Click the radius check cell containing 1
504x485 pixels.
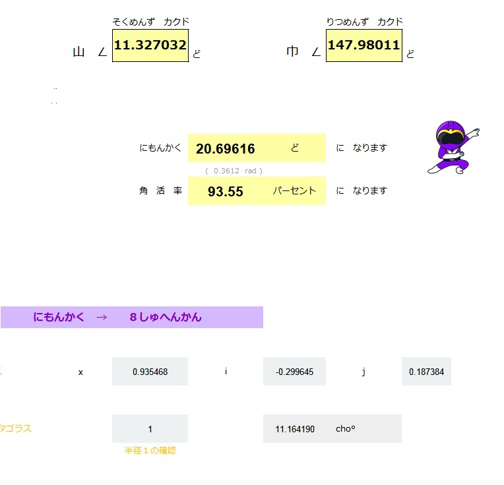[150, 429]
